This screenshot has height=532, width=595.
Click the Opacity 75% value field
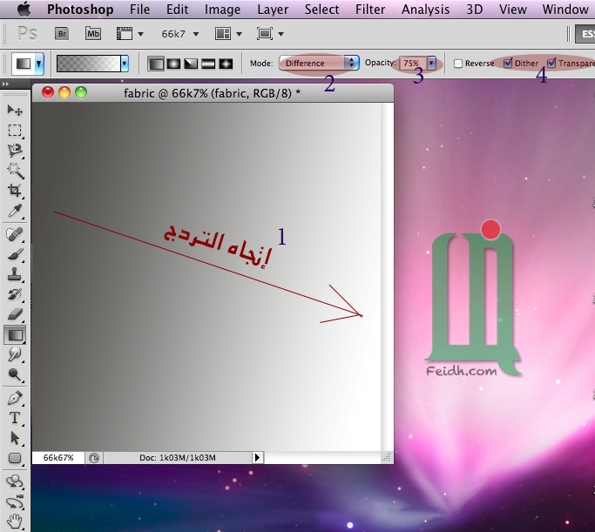coord(412,63)
